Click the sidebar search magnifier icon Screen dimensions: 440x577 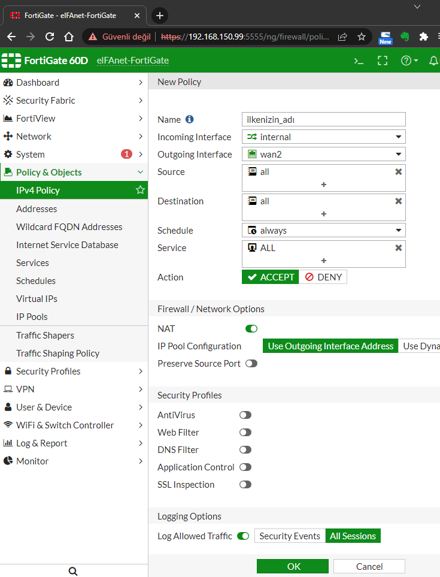click(73, 571)
